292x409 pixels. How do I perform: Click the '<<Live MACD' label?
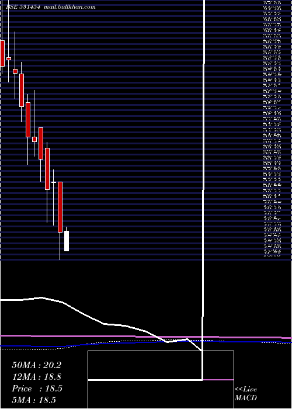click(246, 394)
